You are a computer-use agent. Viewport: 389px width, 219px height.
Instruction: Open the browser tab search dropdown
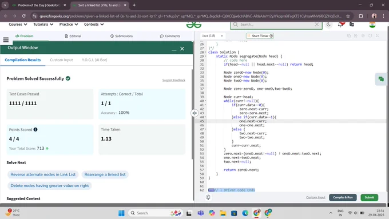[5, 5]
